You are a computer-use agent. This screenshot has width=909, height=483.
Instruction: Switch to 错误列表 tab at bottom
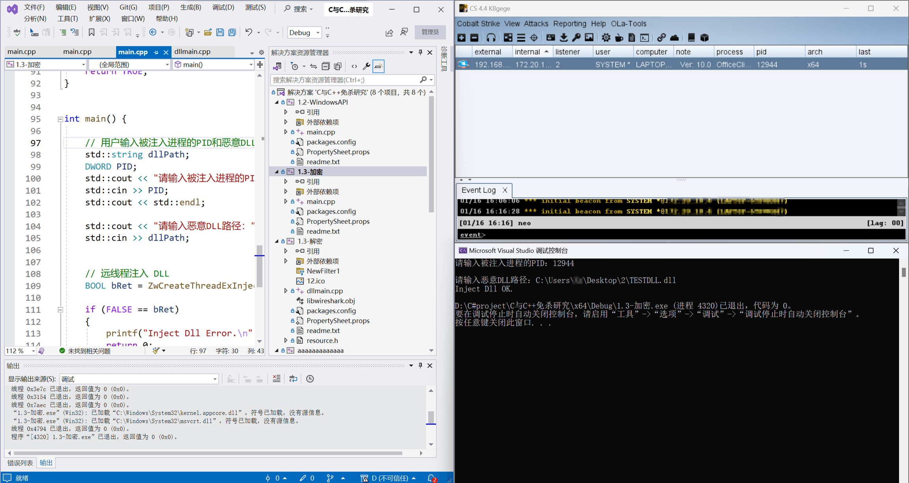pos(21,462)
